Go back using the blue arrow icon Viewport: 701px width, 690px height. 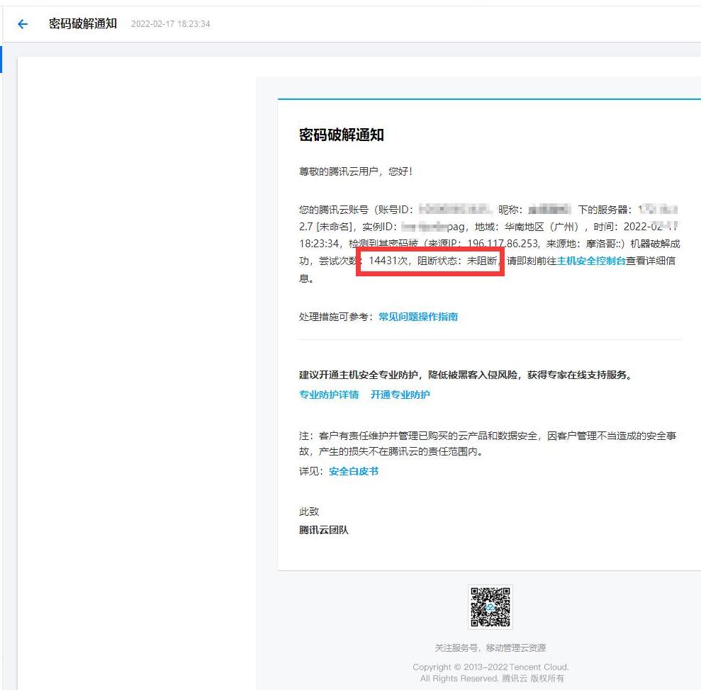tap(23, 24)
